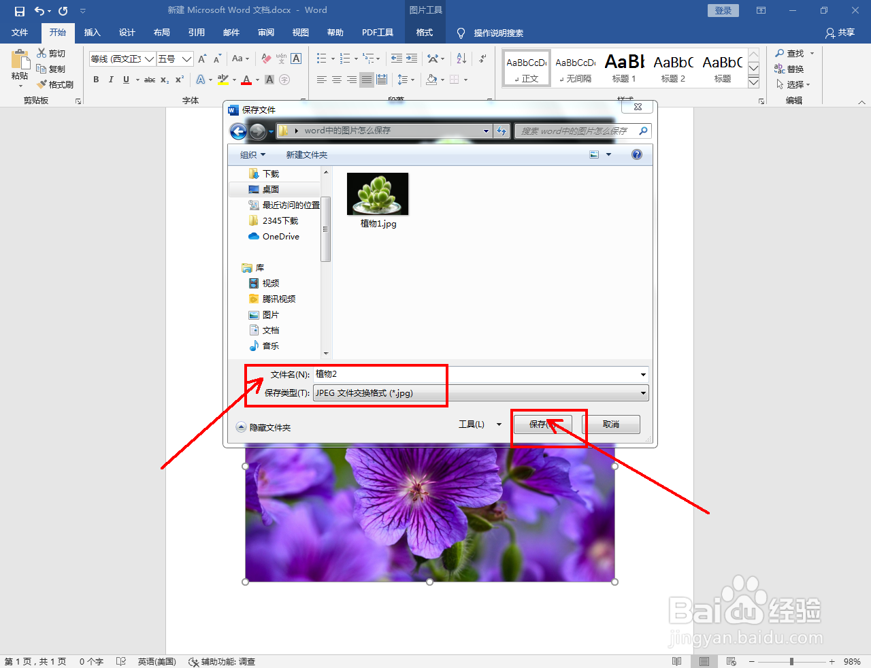This screenshot has width=871, height=668.
Task: Open the Change Case Aa dropdown
Action: [x=240, y=59]
